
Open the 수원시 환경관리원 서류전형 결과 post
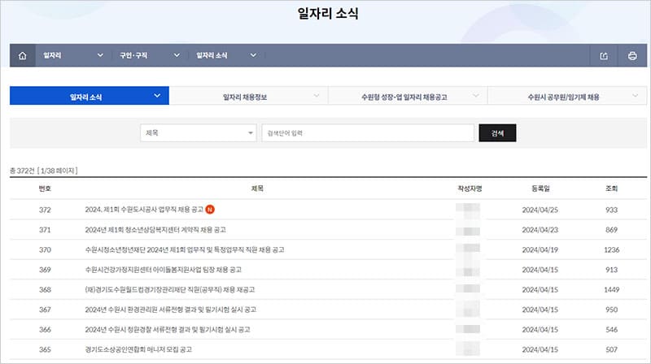(x=171, y=310)
